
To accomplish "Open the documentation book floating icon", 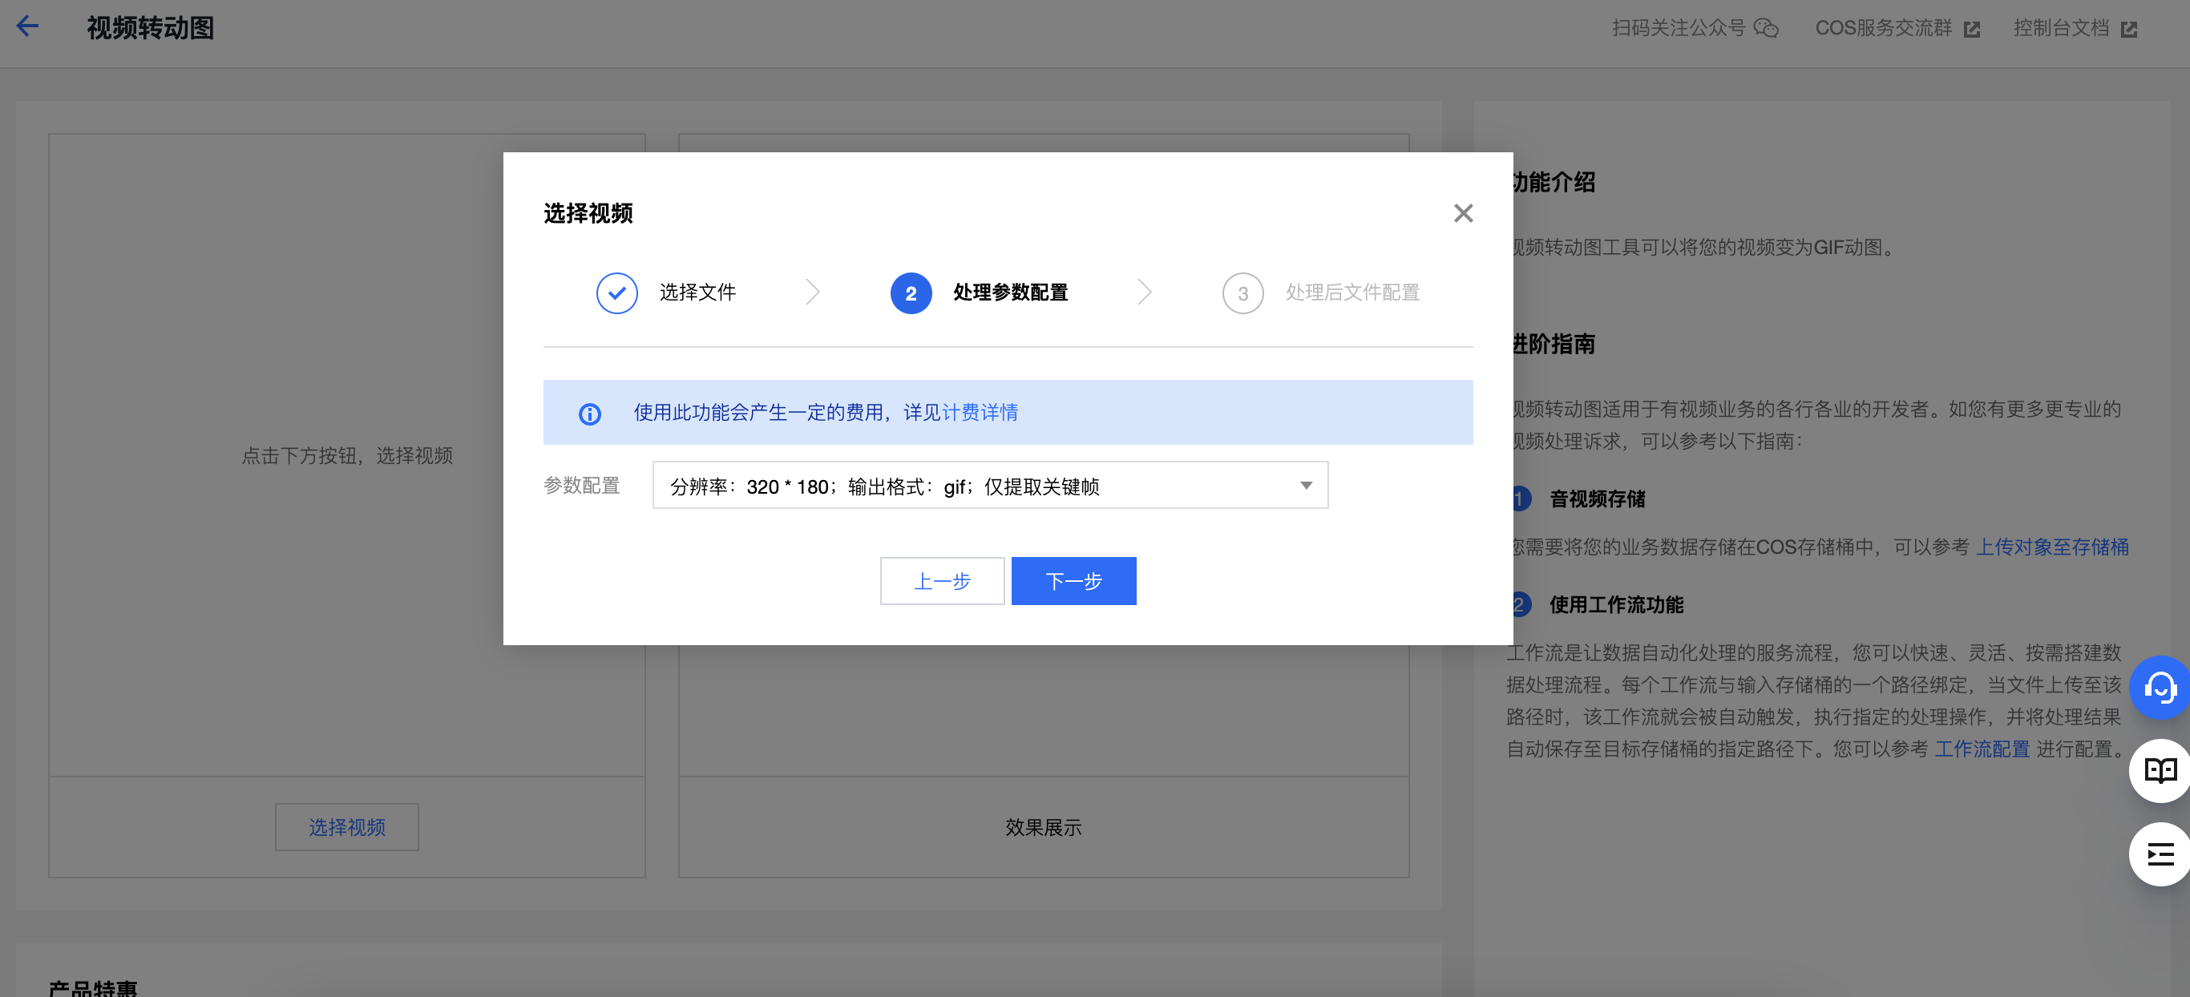I will tap(2160, 770).
